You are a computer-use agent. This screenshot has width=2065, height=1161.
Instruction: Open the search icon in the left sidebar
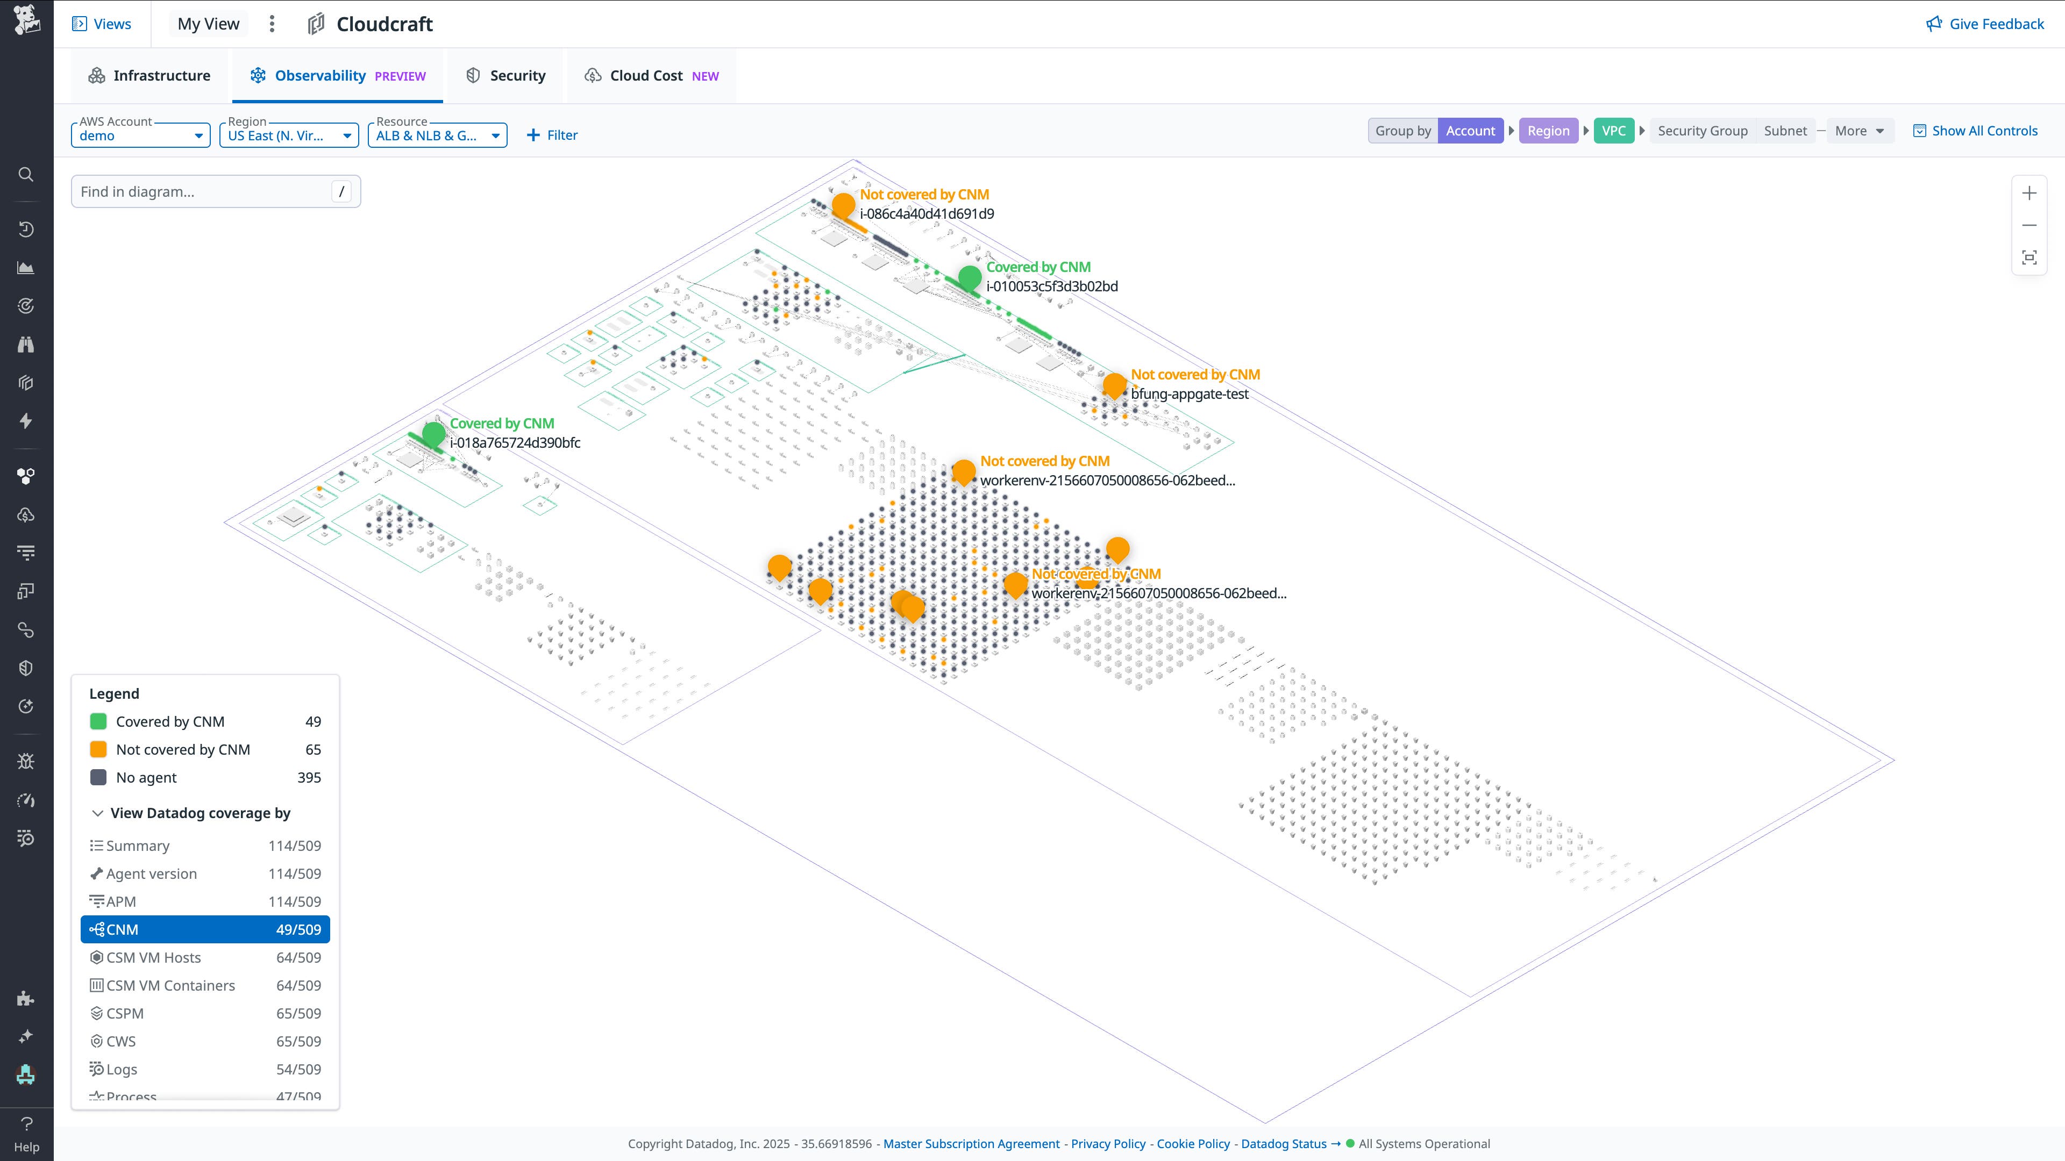(x=26, y=175)
